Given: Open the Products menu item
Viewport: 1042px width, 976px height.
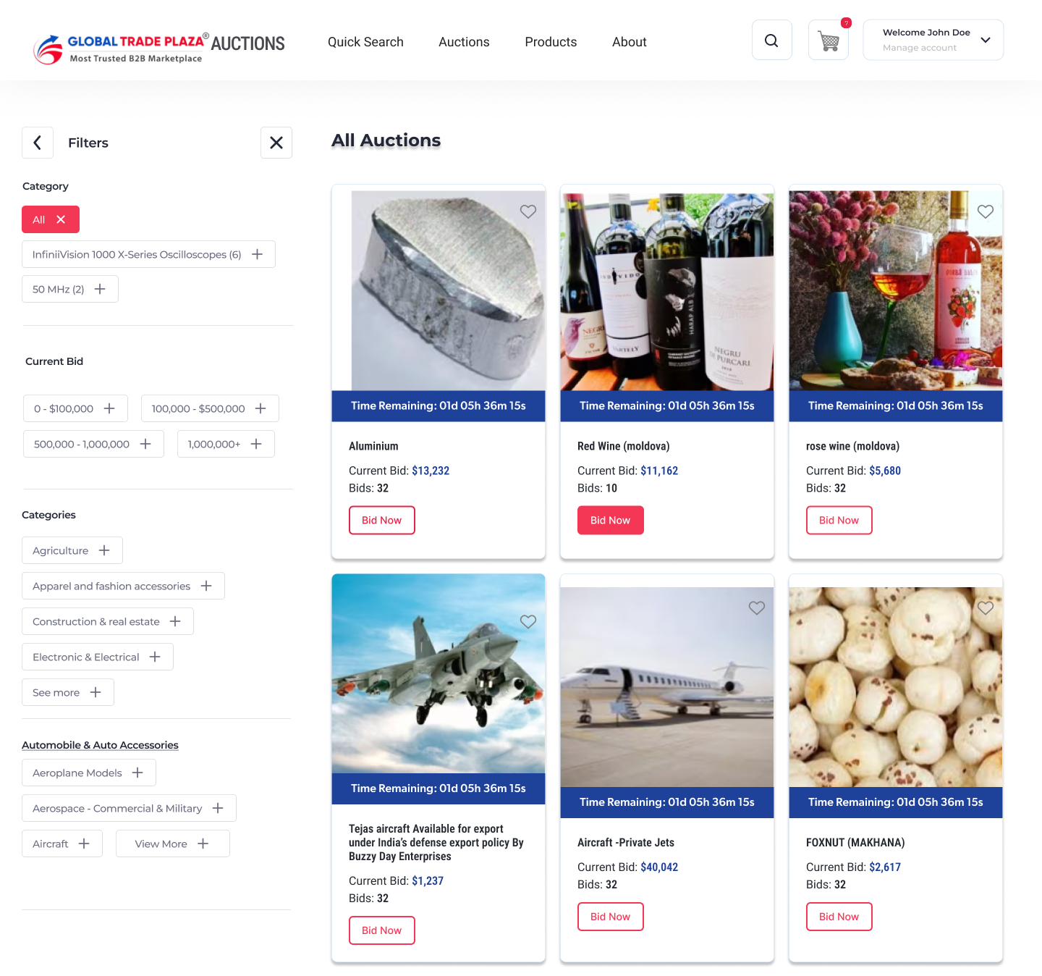Looking at the screenshot, I should point(551,42).
